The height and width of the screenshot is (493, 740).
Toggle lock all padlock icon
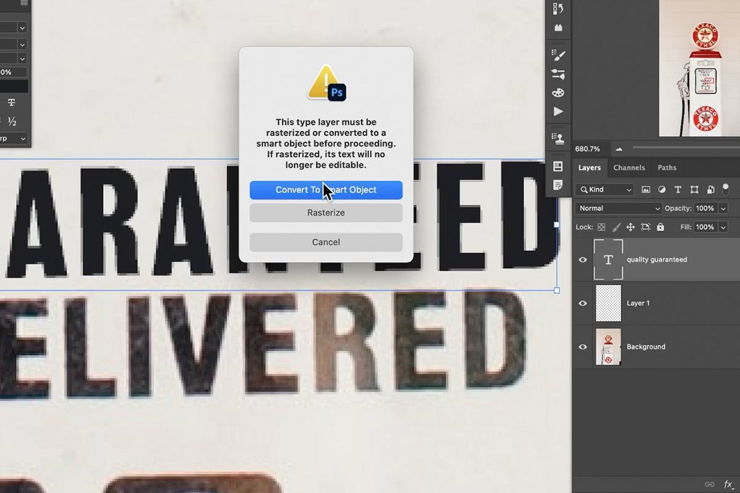click(x=660, y=227)
